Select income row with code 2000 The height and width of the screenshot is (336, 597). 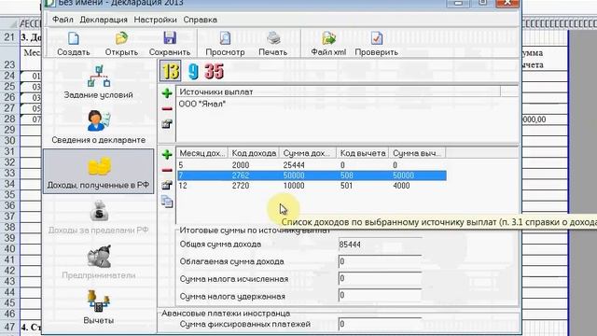312,165
